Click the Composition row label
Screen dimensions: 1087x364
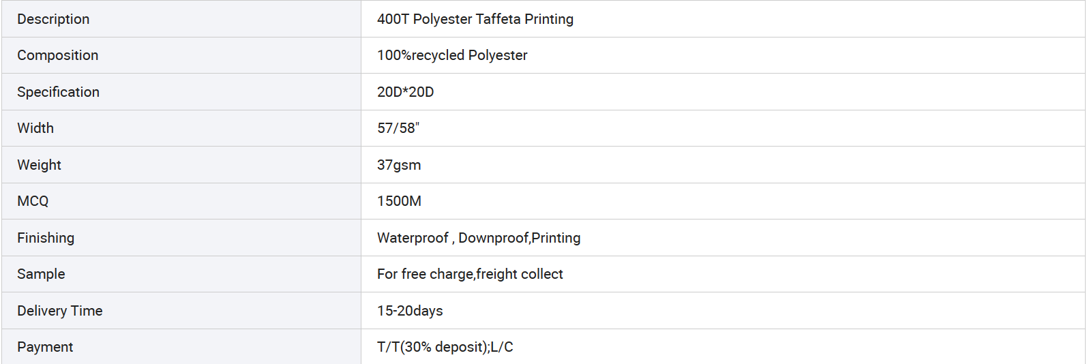[x=58, y=55]
